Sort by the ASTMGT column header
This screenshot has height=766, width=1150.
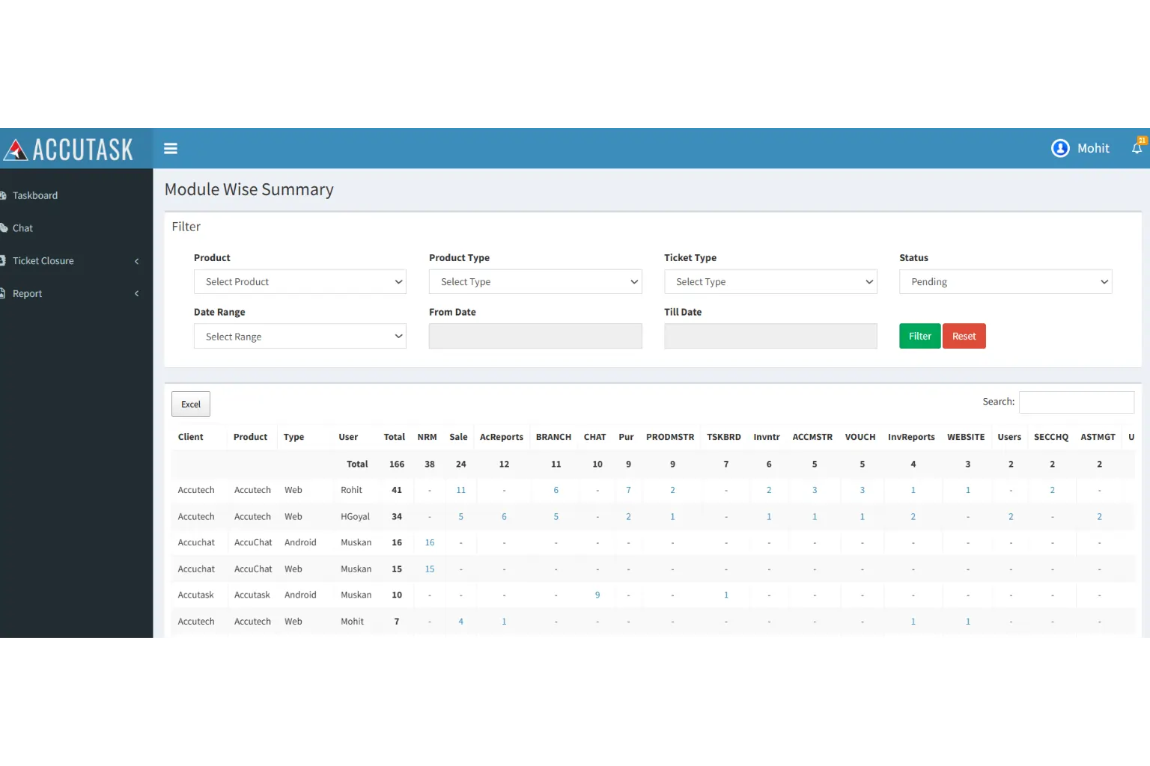(x=1098, y=437)
